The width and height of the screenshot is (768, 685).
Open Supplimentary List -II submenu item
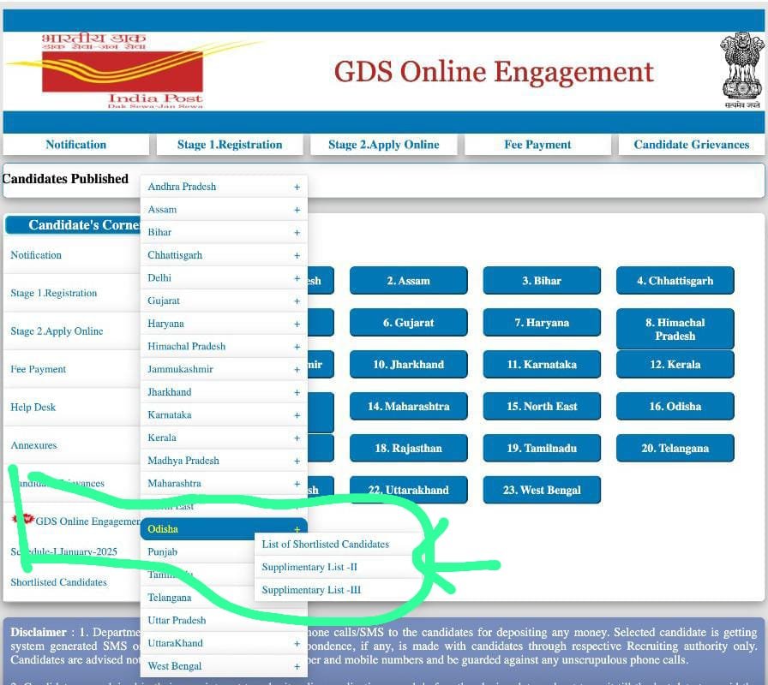point(338,567)
